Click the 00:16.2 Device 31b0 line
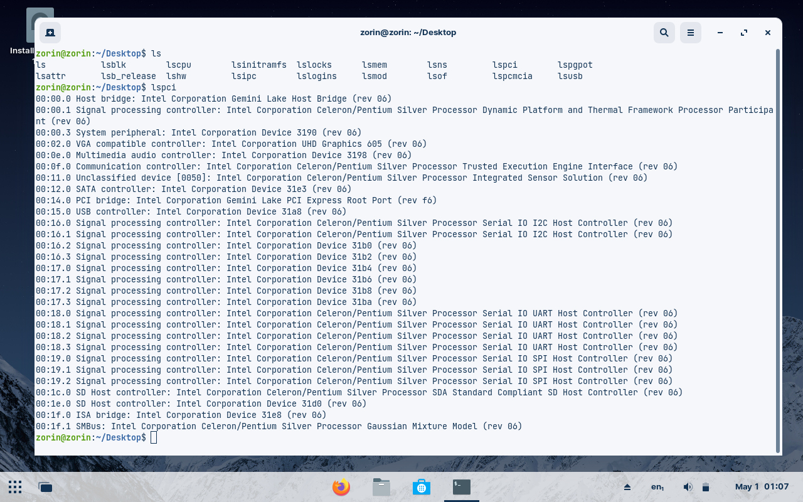The width and height of the screenshot is (803, 502). [226, 245]
